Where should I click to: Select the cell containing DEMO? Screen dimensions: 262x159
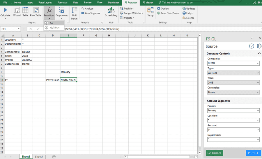(x=27, y=52)
